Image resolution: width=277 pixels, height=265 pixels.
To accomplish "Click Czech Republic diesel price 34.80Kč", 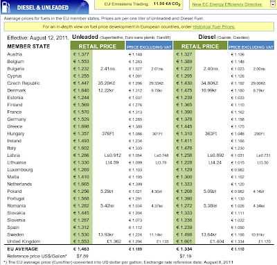I will coord(210,83).
